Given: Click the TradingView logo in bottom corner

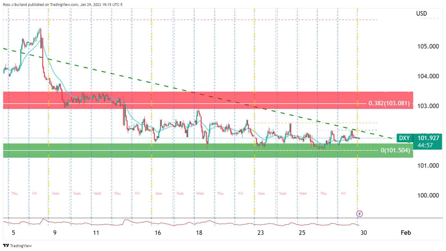Looking at the screenshot, I should [17, 246].
